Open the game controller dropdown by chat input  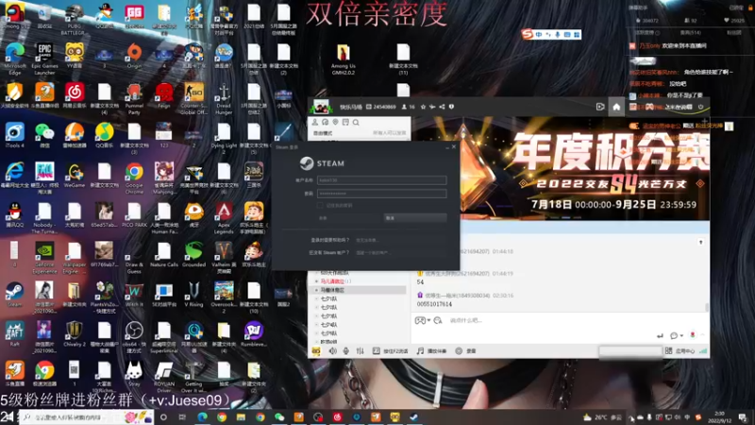coord(422,320)
